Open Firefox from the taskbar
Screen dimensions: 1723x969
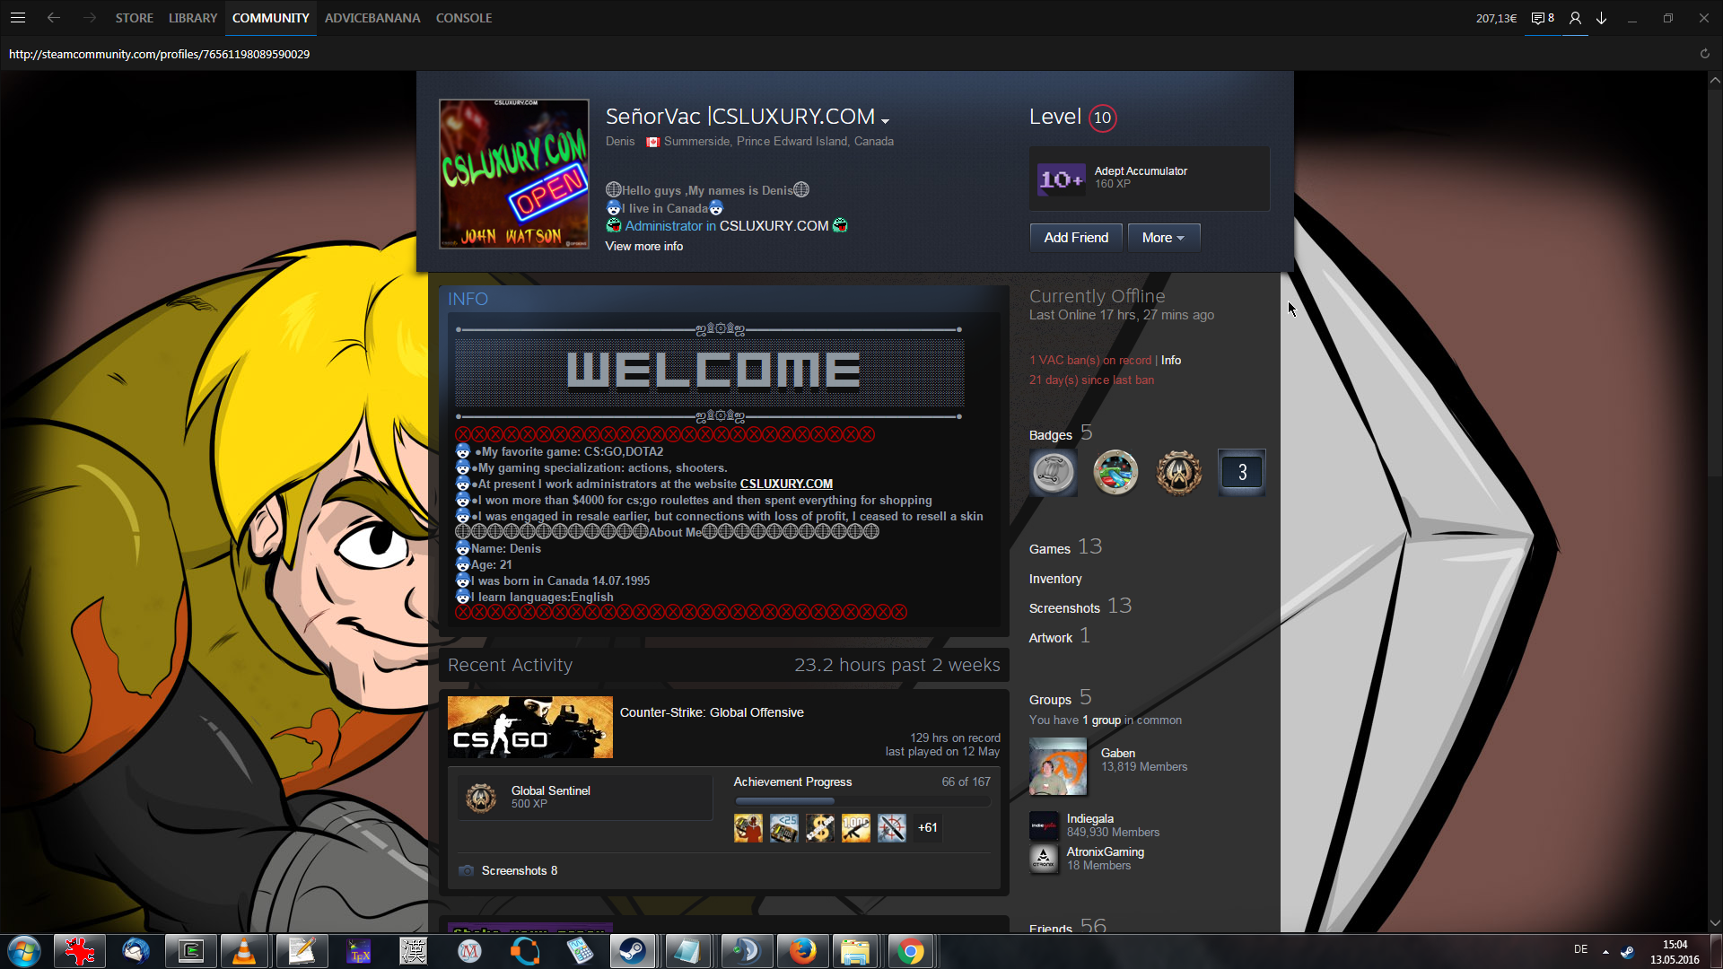click(802, 951)
